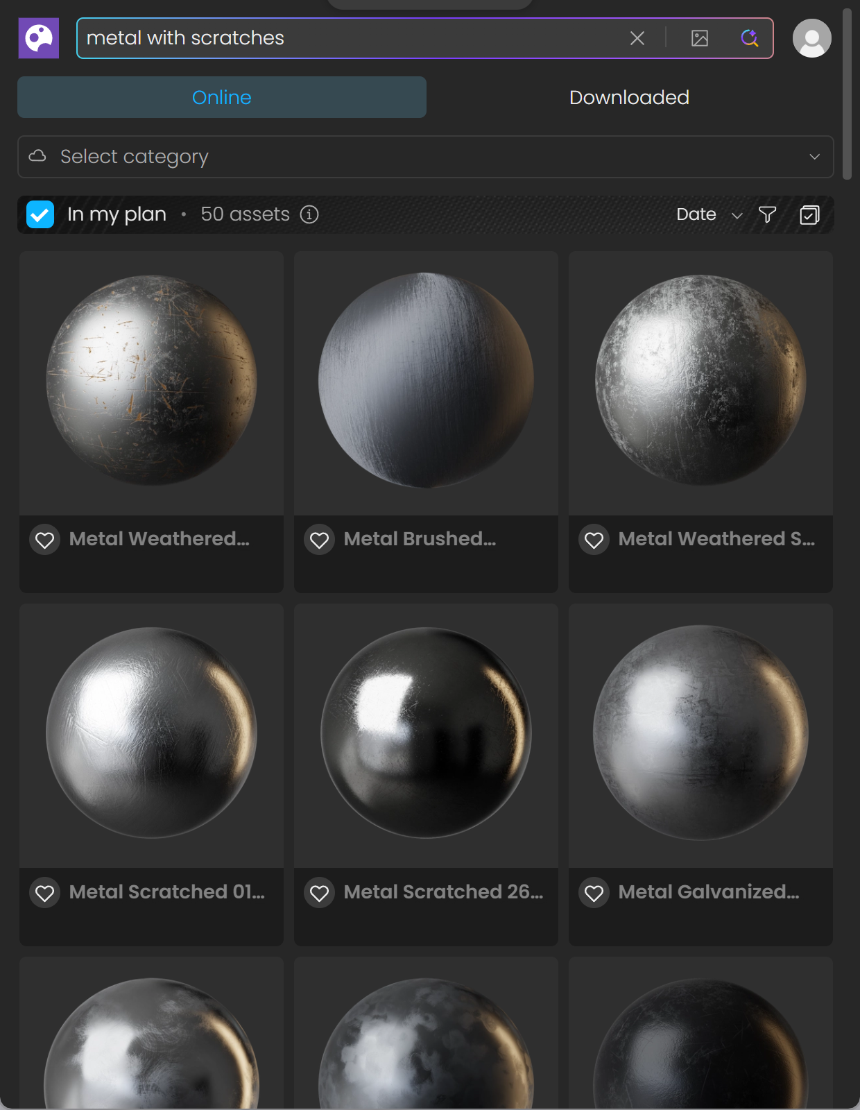Expand the Select category dropdown
860x1110 pixels.
pyautogui.click(x=426, y=157)
